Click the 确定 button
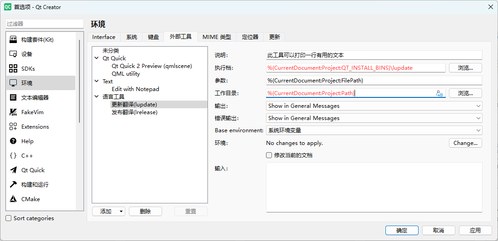The image size is (498, 241). coord(402,231)
